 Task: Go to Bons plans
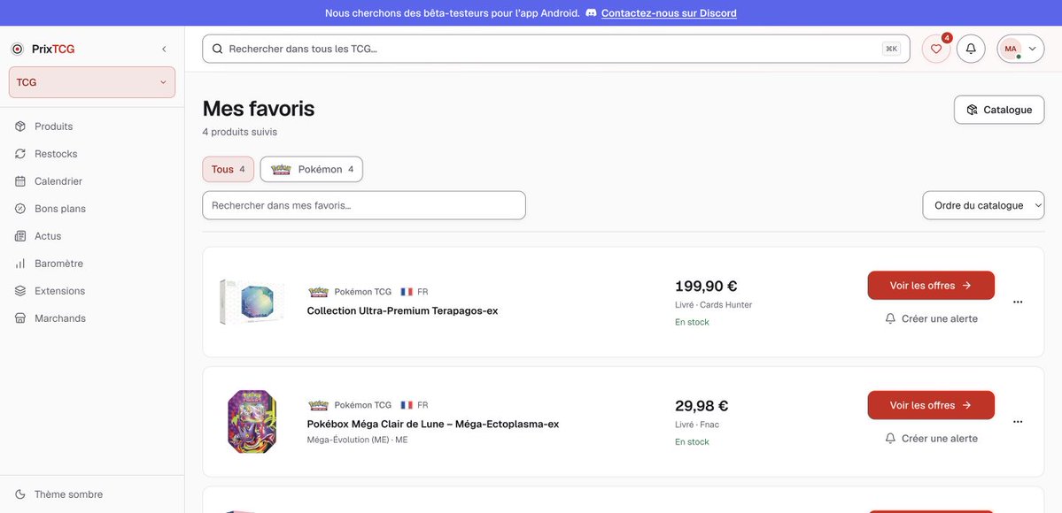coord(92,209)
